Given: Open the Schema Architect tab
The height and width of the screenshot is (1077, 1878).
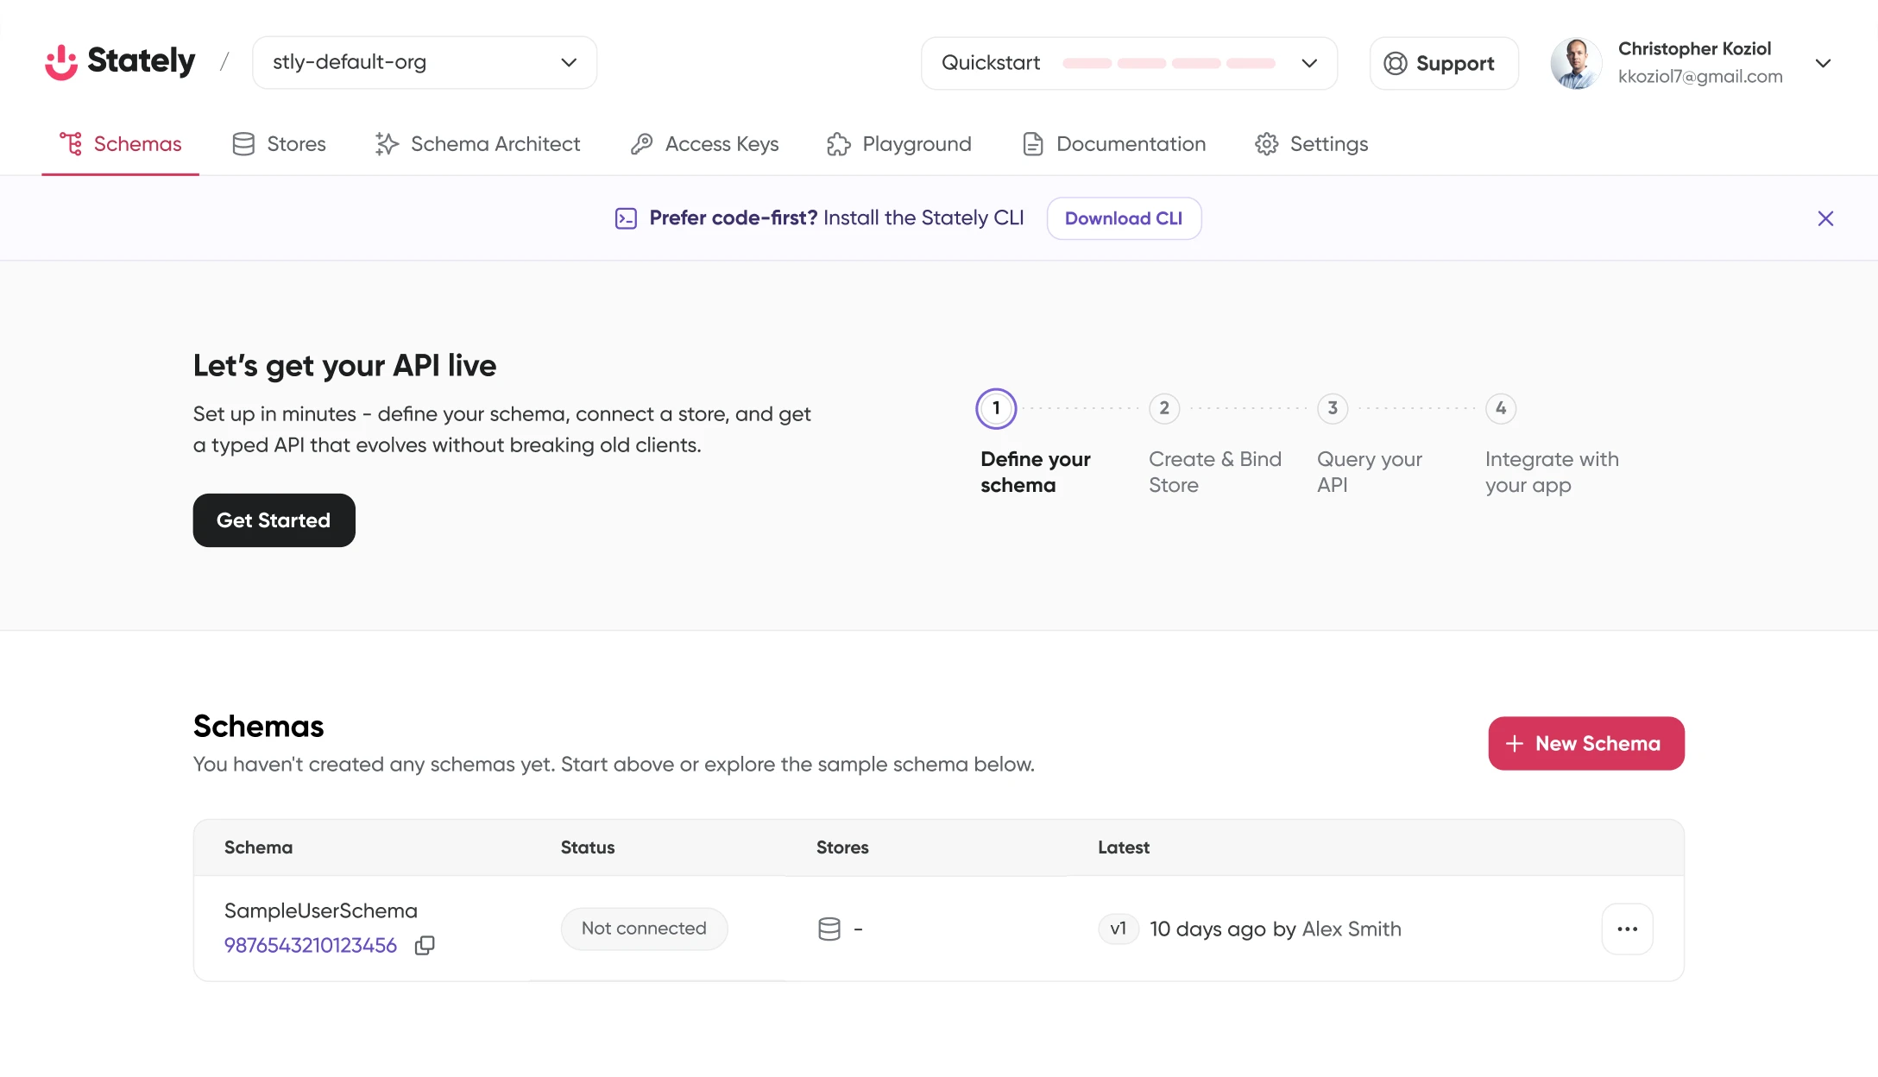Looking at the screenshot, I should (477, 144).
